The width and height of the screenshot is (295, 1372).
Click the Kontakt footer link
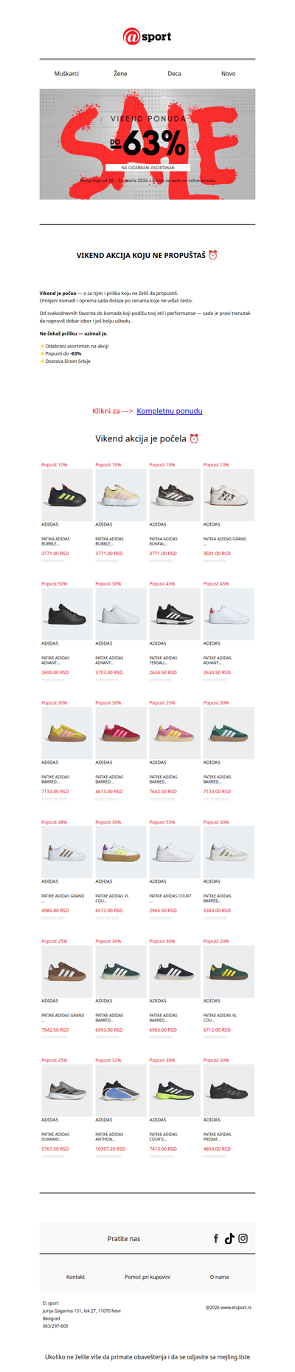(x=75, y=1277)
